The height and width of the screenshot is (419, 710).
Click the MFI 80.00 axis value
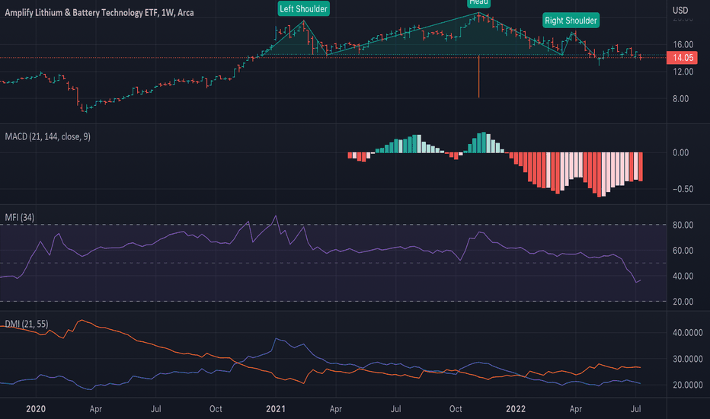coord(683,225)
